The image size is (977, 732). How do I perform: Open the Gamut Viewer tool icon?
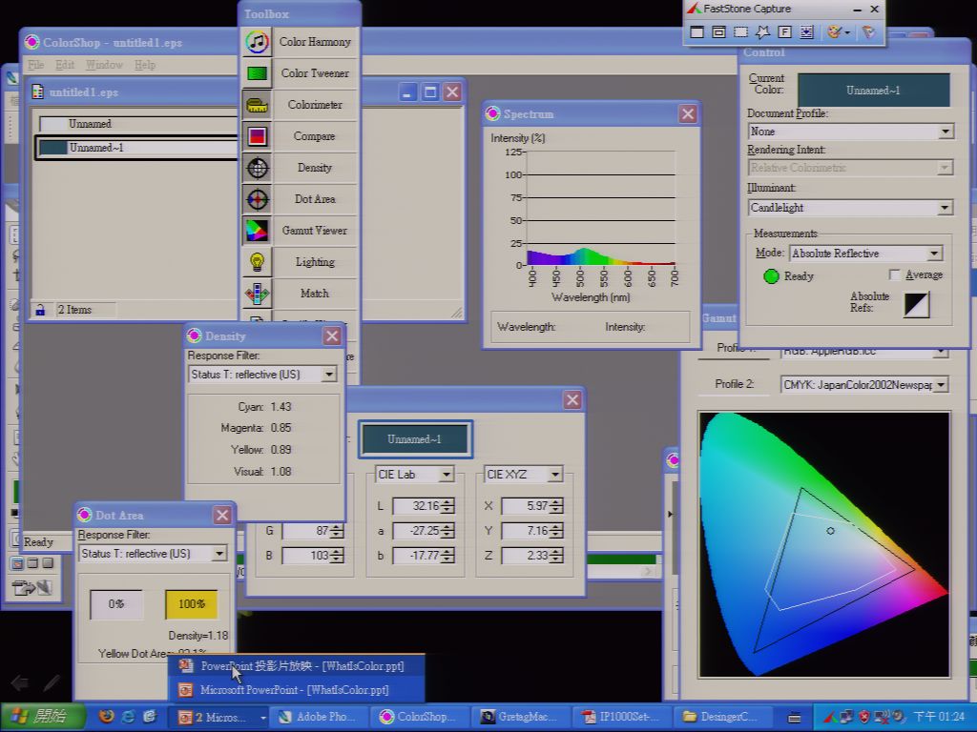pos(257,231)
